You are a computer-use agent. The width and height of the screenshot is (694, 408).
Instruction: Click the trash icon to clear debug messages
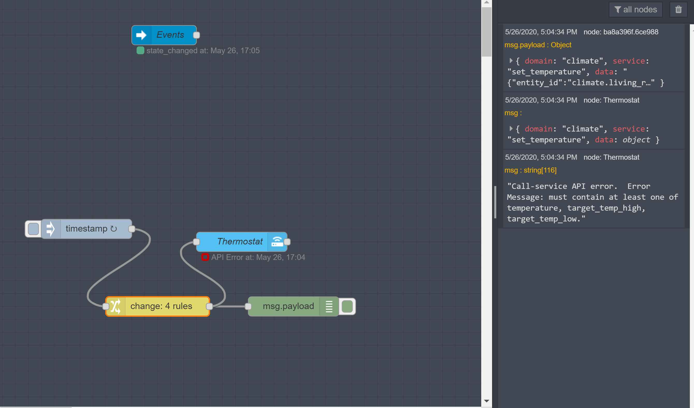click(x=678, y=10)
